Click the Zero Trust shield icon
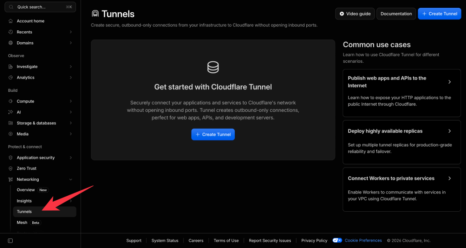Image resolution: width=466 pixels, height=248 pixels. pos(11,169)
